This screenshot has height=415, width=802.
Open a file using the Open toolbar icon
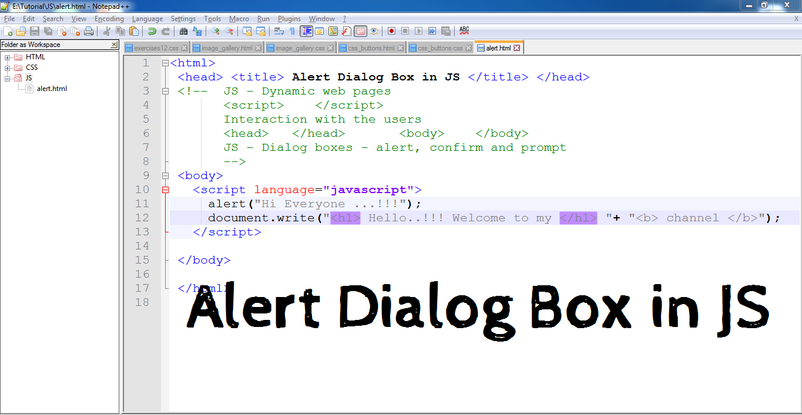(x=20, y=31)
